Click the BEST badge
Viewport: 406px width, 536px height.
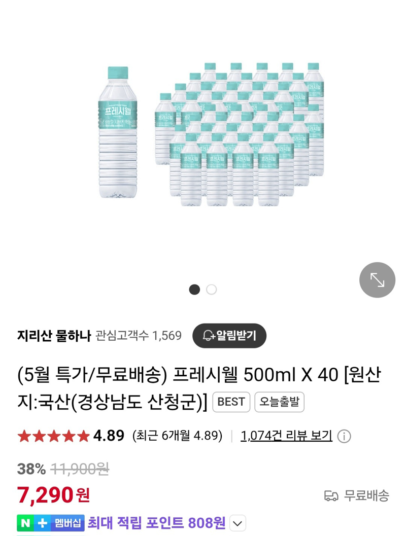231,402
